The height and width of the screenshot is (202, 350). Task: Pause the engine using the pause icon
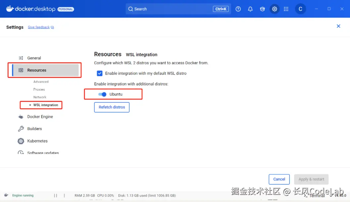coord(55,195)
